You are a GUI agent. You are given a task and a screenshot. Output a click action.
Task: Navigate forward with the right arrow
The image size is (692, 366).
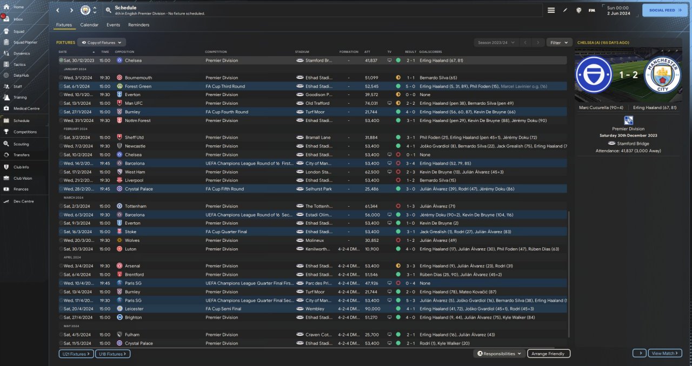pos(71,10)
